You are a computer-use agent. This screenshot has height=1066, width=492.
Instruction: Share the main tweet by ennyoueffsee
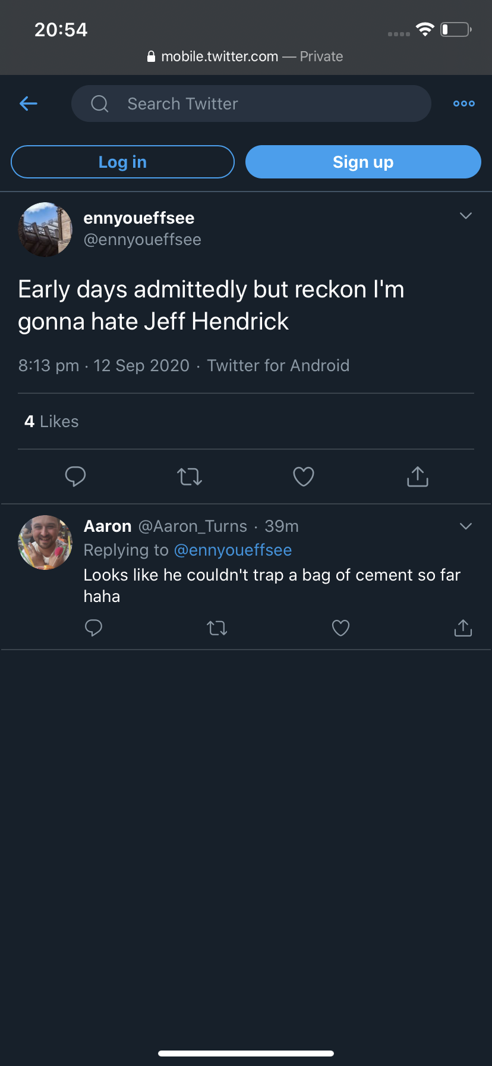click(x=418, y=476)
